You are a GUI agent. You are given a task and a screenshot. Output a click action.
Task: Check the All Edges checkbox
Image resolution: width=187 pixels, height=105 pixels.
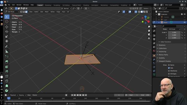169,74
